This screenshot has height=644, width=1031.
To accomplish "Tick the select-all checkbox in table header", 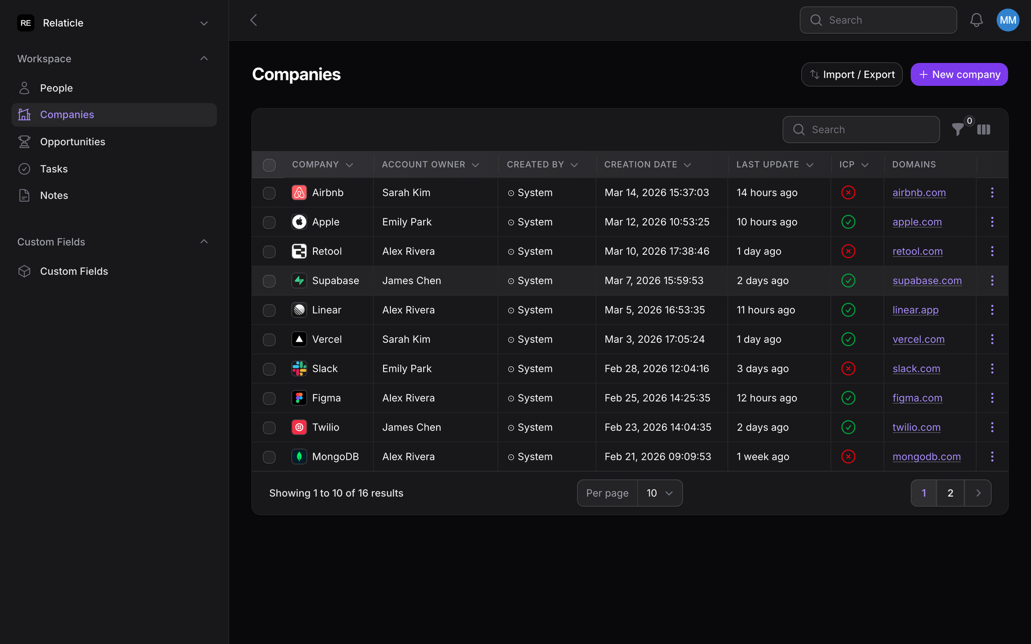I will [269, 165].
